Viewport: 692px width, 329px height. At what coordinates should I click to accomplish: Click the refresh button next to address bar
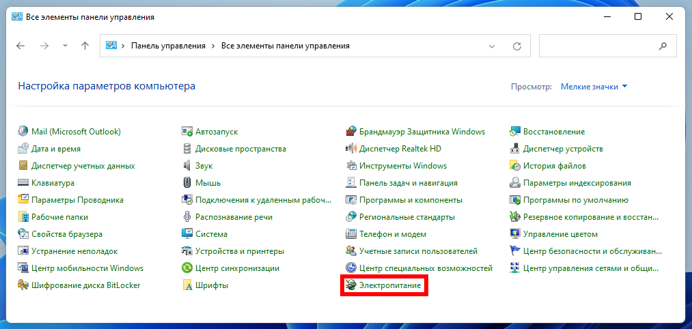pyautogui.click(x=517, y=46)
